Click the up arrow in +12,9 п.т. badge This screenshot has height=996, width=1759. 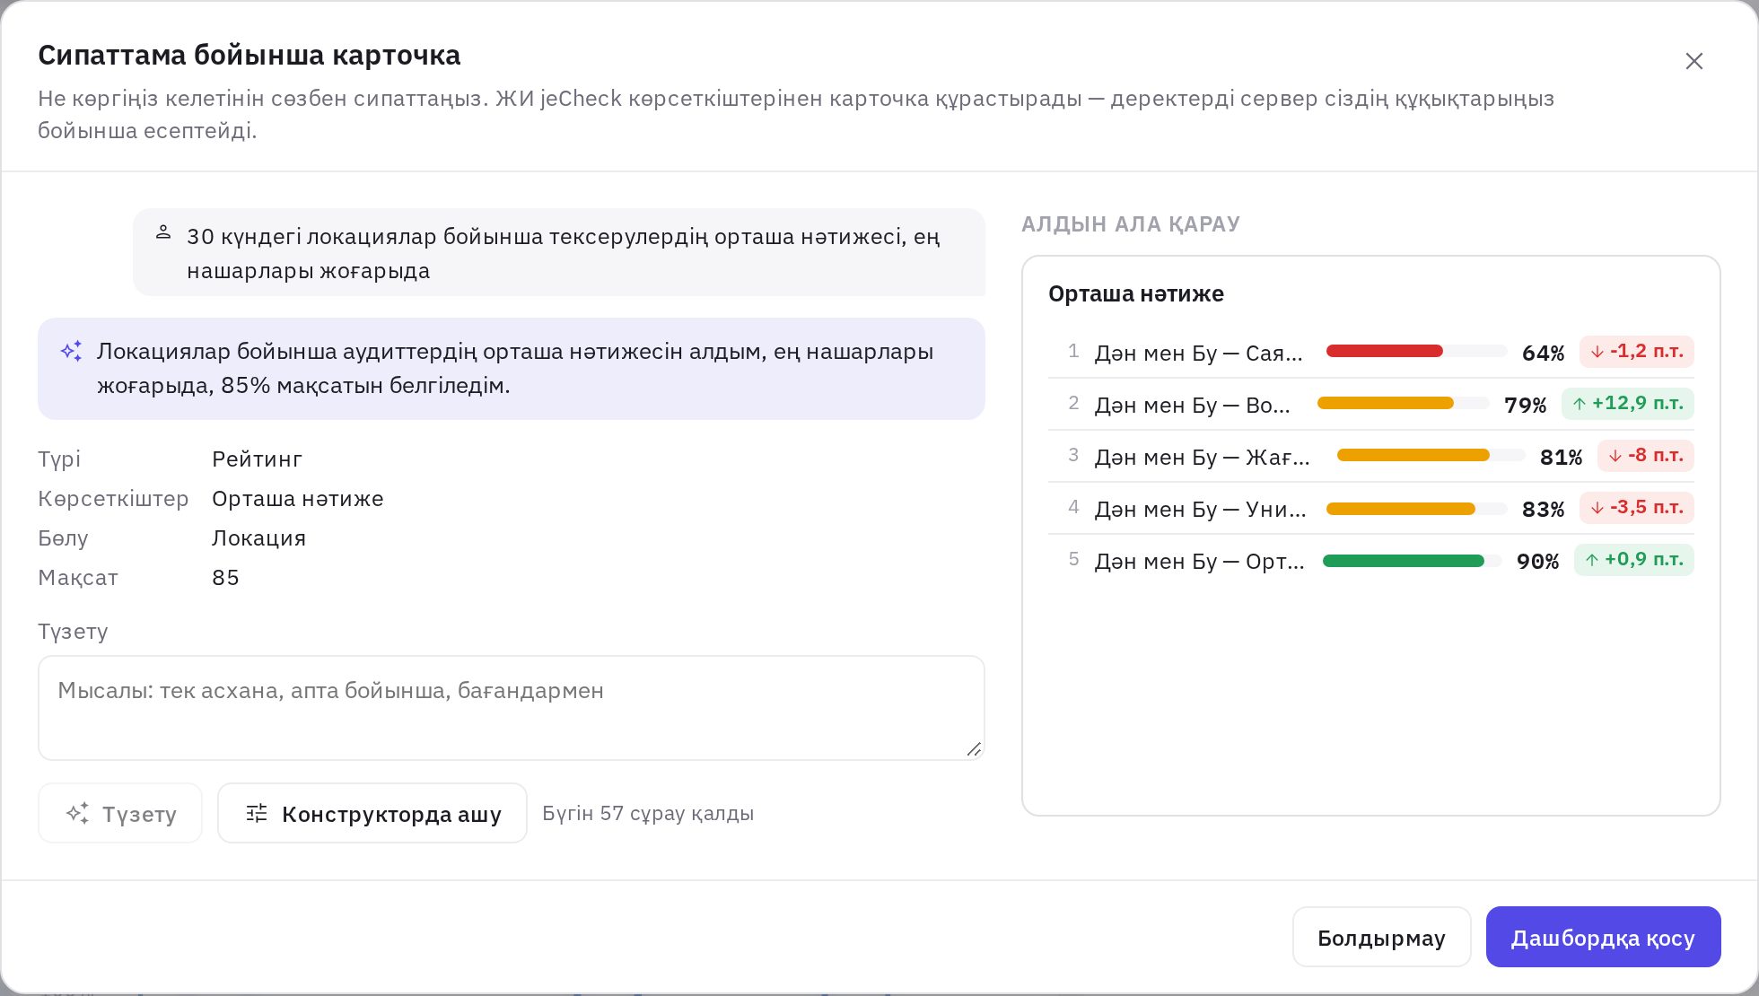(x=1580, y=404)
